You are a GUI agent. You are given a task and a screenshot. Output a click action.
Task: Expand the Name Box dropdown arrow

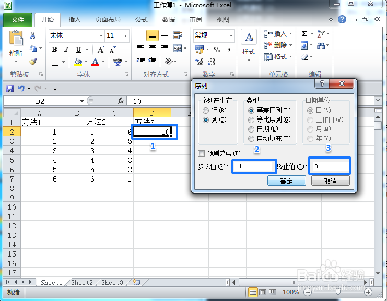click(81, 101)
